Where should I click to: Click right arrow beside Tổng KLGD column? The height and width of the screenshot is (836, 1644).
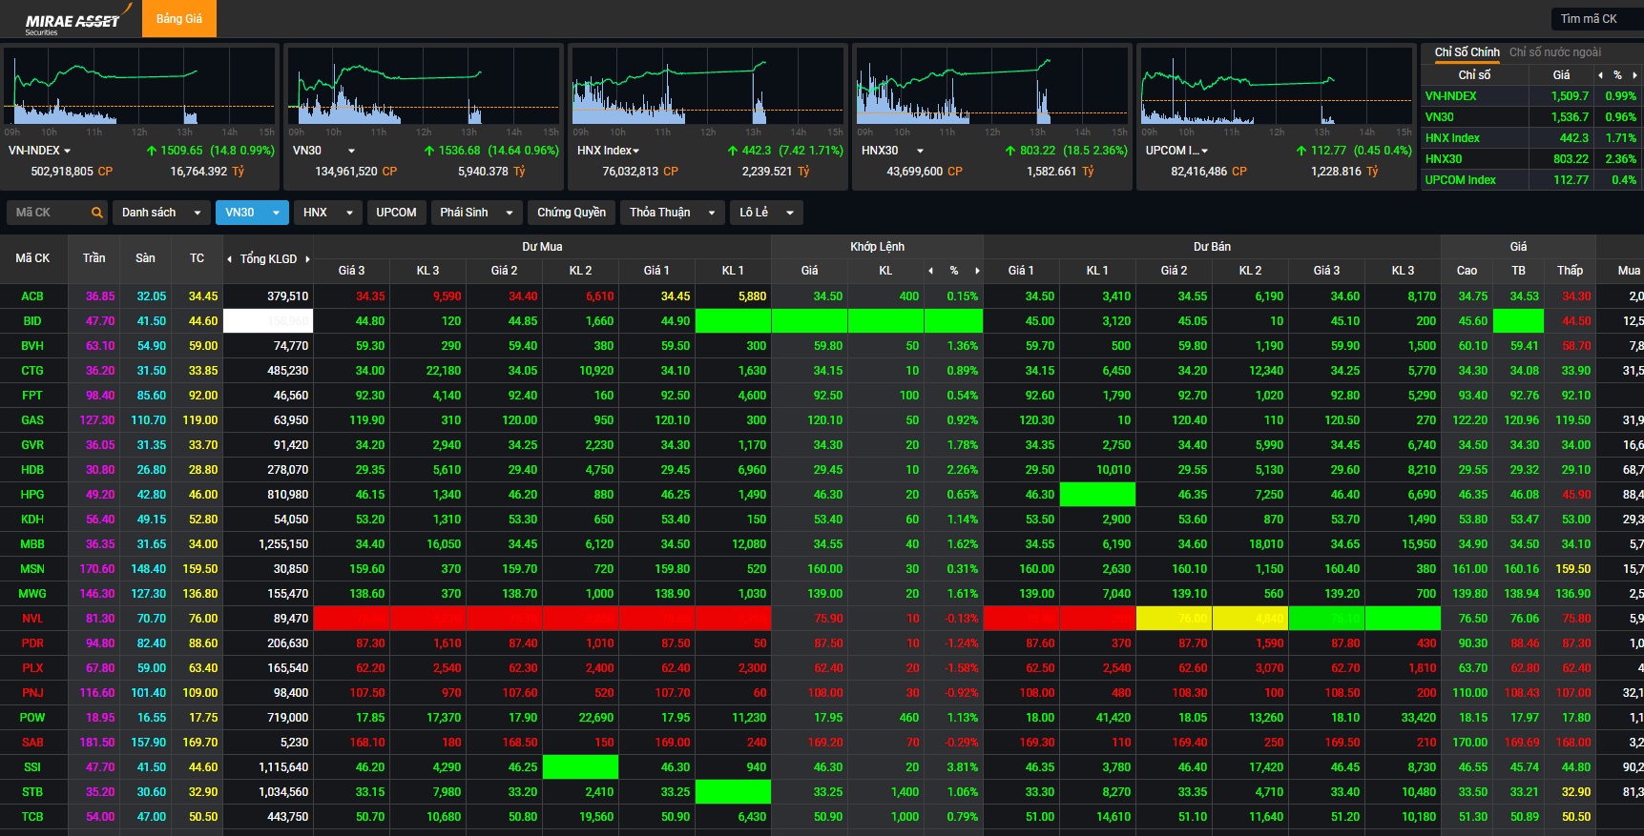click(x=307, y=259)
